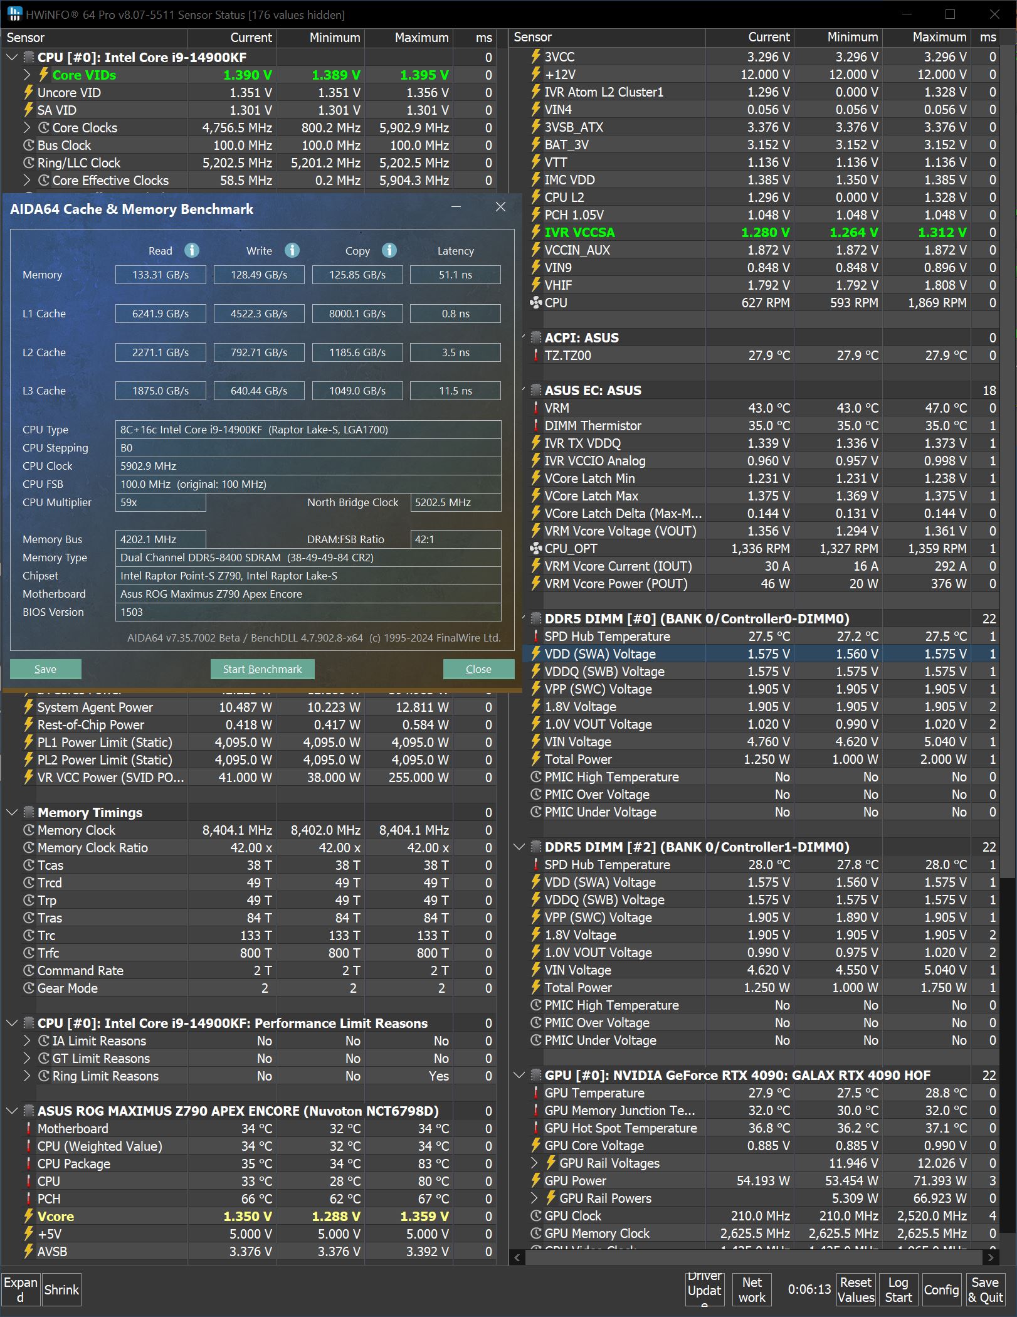This screenshot has width=1017, height=1317.
Task: Click the right Maximum column header
Action: [x=926, y=38]
